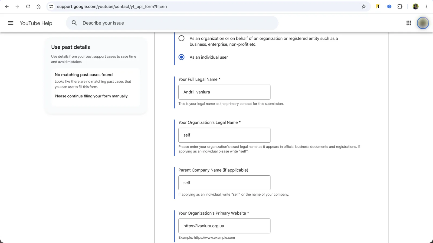Screen dimensions: 433x243
Task: Open Chrome three-dot menu
Action: [426, 6]
